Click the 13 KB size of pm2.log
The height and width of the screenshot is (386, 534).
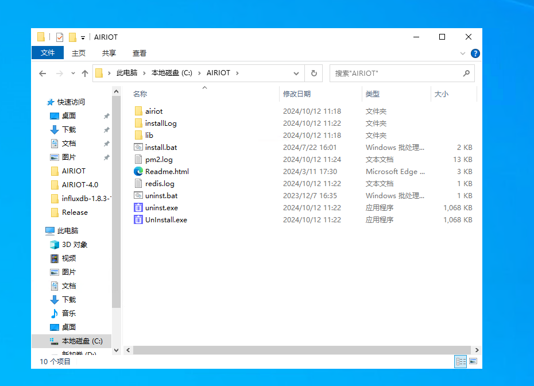pos(462,160)
